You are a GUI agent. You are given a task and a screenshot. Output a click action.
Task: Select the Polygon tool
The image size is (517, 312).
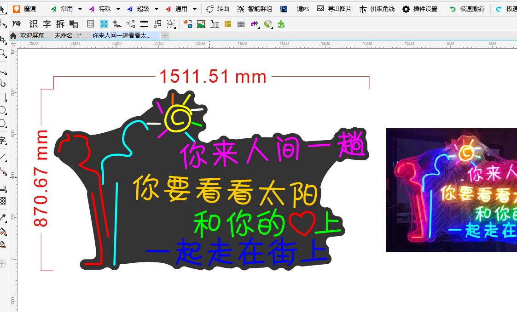tap(3, 124)
